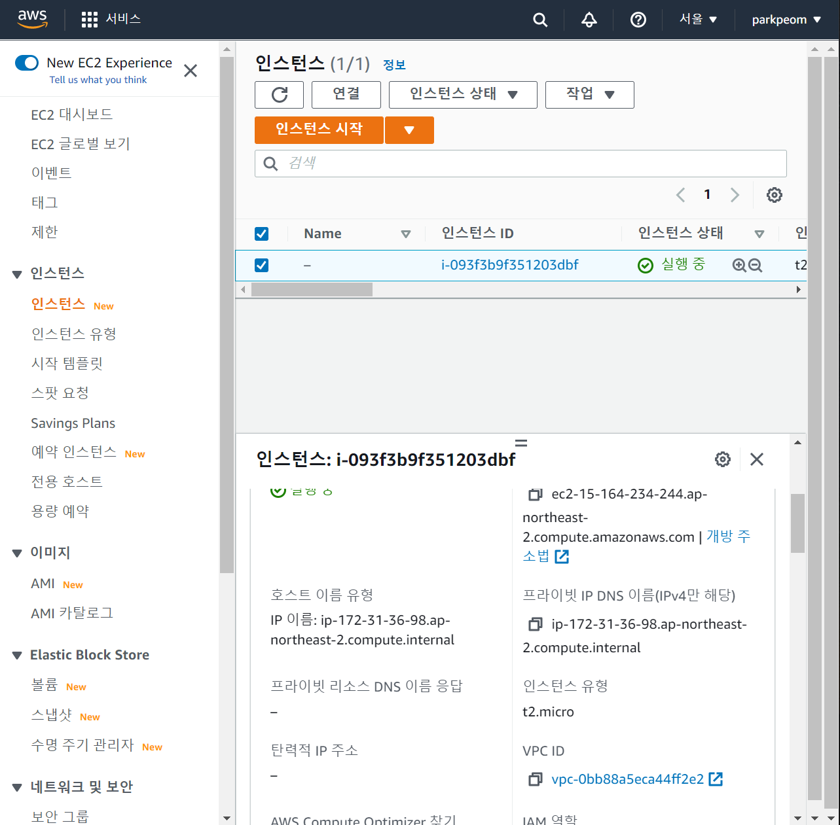Go to next page arrow
The width and height of the screenshot is (840, 825).
pyautogui.click(x=735, y=195)
